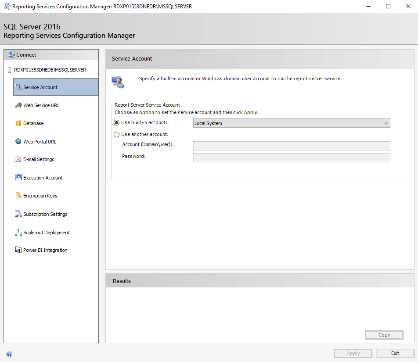The width and height of the screenshot is (418, 362).
Task: Click the Connect button label
Action: click(26, 54)
